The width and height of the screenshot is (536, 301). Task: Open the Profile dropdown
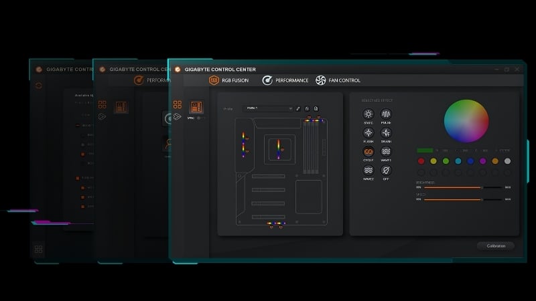click(x=268, y=108)
